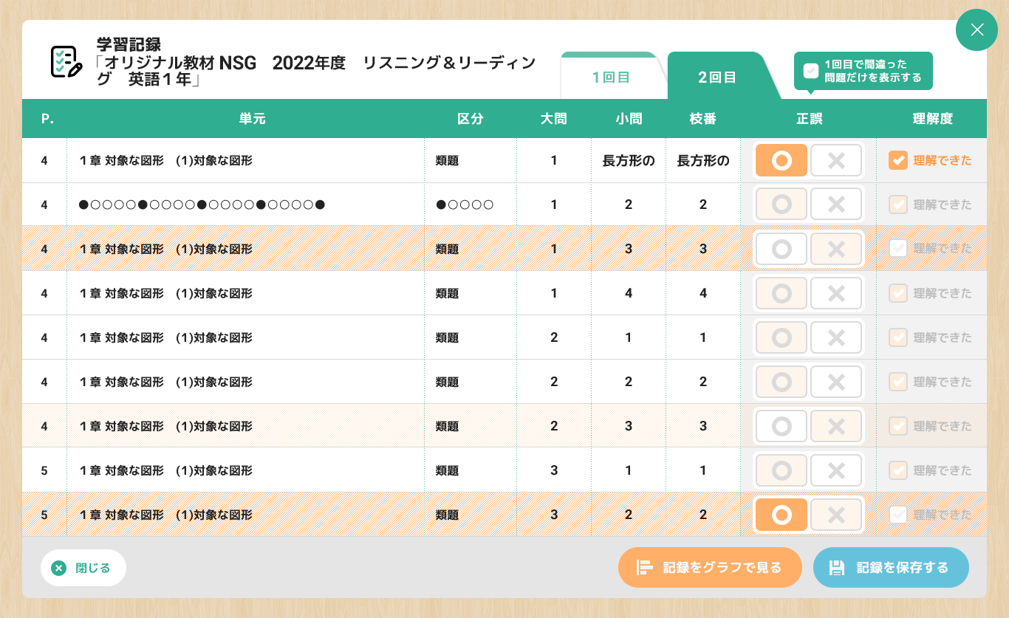Mark 大問2 小問1 incorrect with ×
1009x618 pixels.
click(836, 337)
